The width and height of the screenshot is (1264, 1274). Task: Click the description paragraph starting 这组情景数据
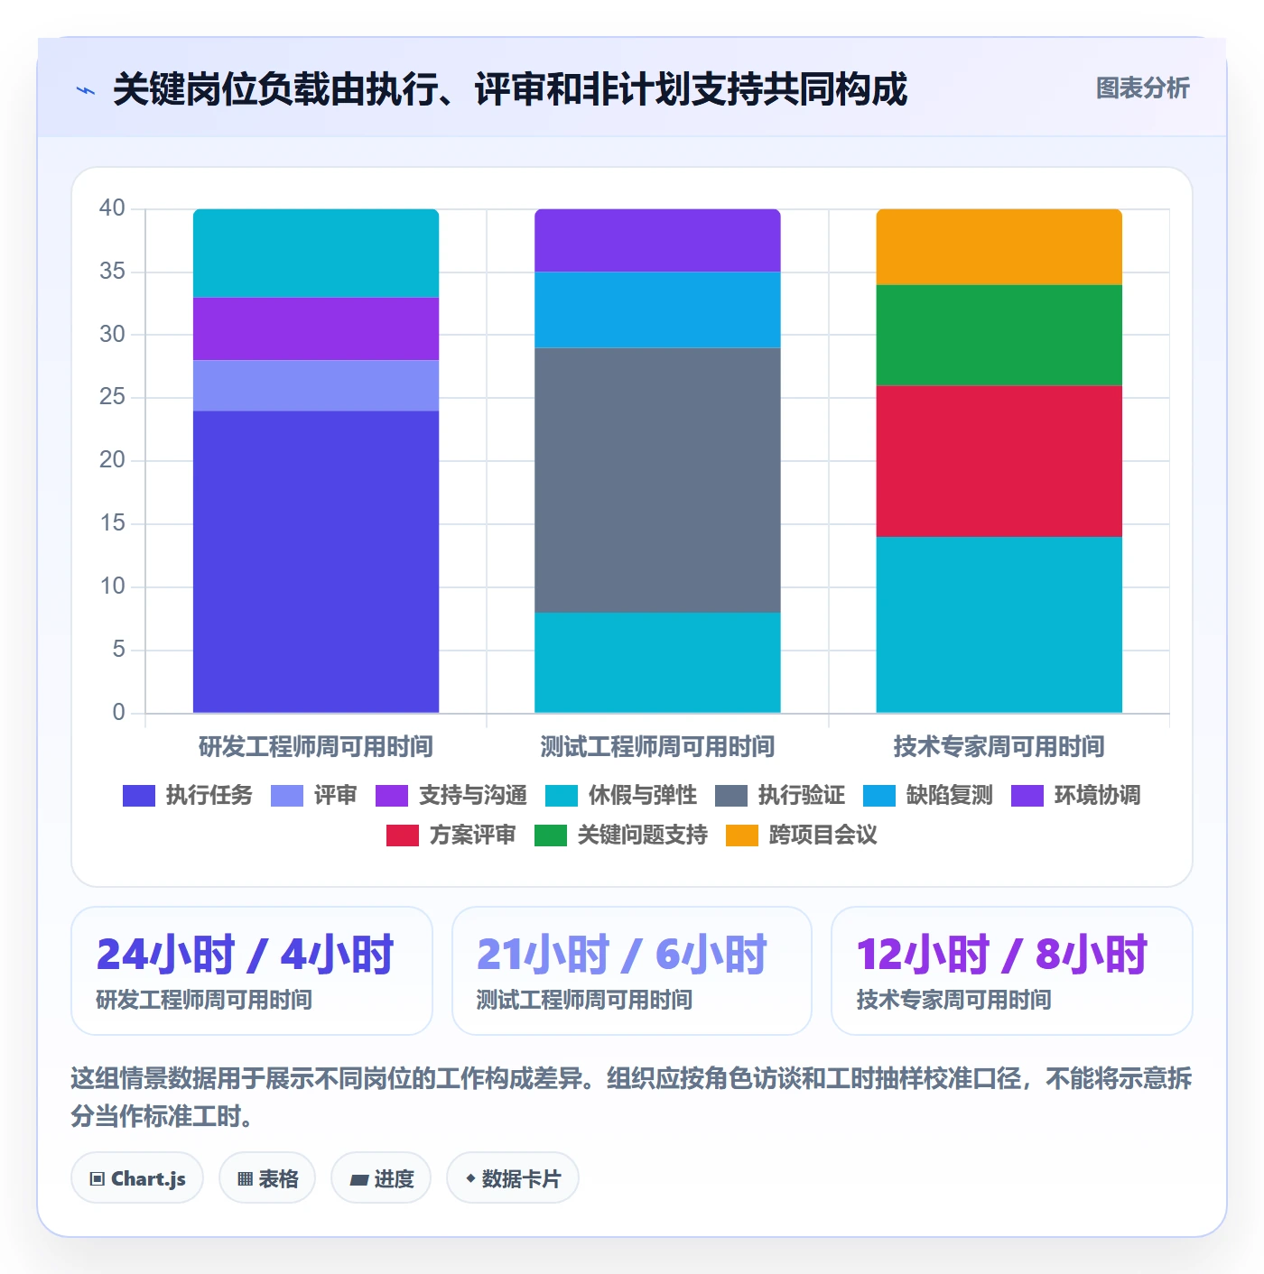click(631, 1097)
